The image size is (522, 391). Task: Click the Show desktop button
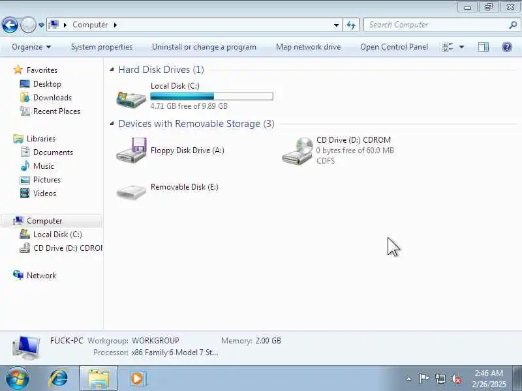pyautogui.click(x=517, y=379)
